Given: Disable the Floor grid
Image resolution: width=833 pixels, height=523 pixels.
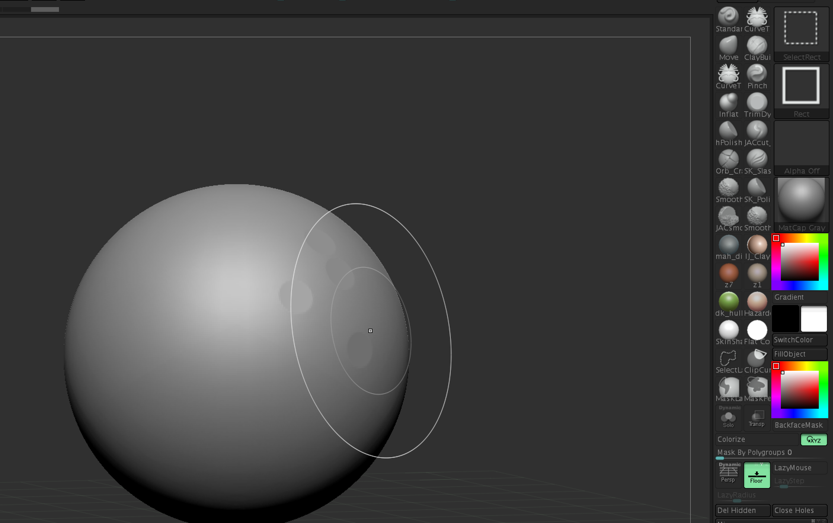Looking at the screenshot, I should [x=757, y=475].
